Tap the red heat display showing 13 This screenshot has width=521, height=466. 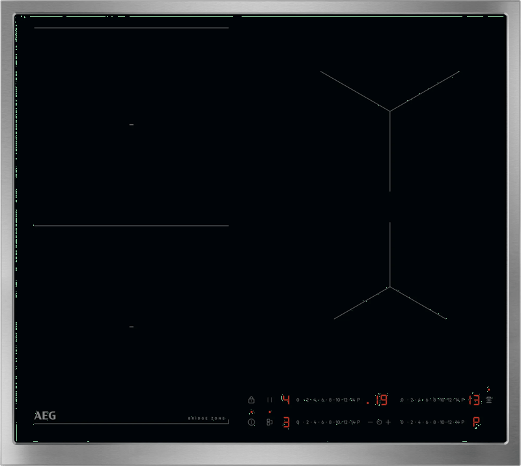[475, 400]
